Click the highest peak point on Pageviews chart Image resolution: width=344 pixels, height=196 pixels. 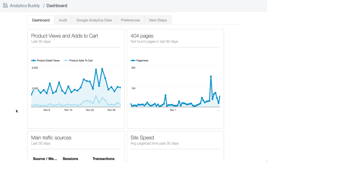[x=211, y=76]
